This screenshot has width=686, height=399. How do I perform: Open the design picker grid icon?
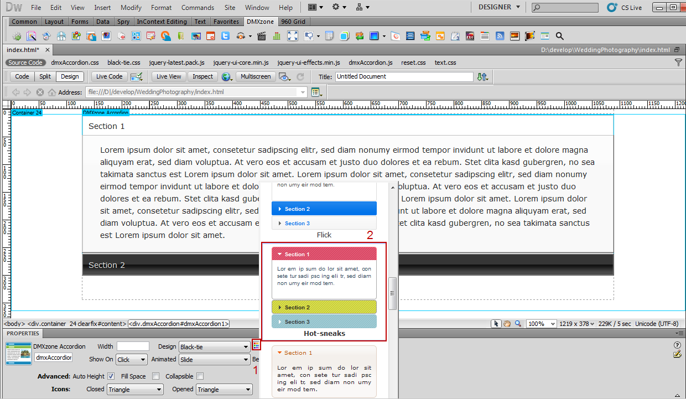click(x=256, y=344)
